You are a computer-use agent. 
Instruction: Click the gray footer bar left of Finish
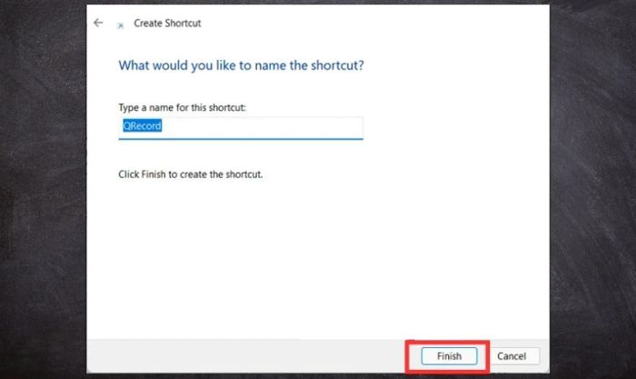tap(243, 355)
